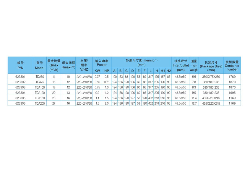Click container number 1769
Image resolution: width=250 pixels, height=175 pixels.
[232, 77]
